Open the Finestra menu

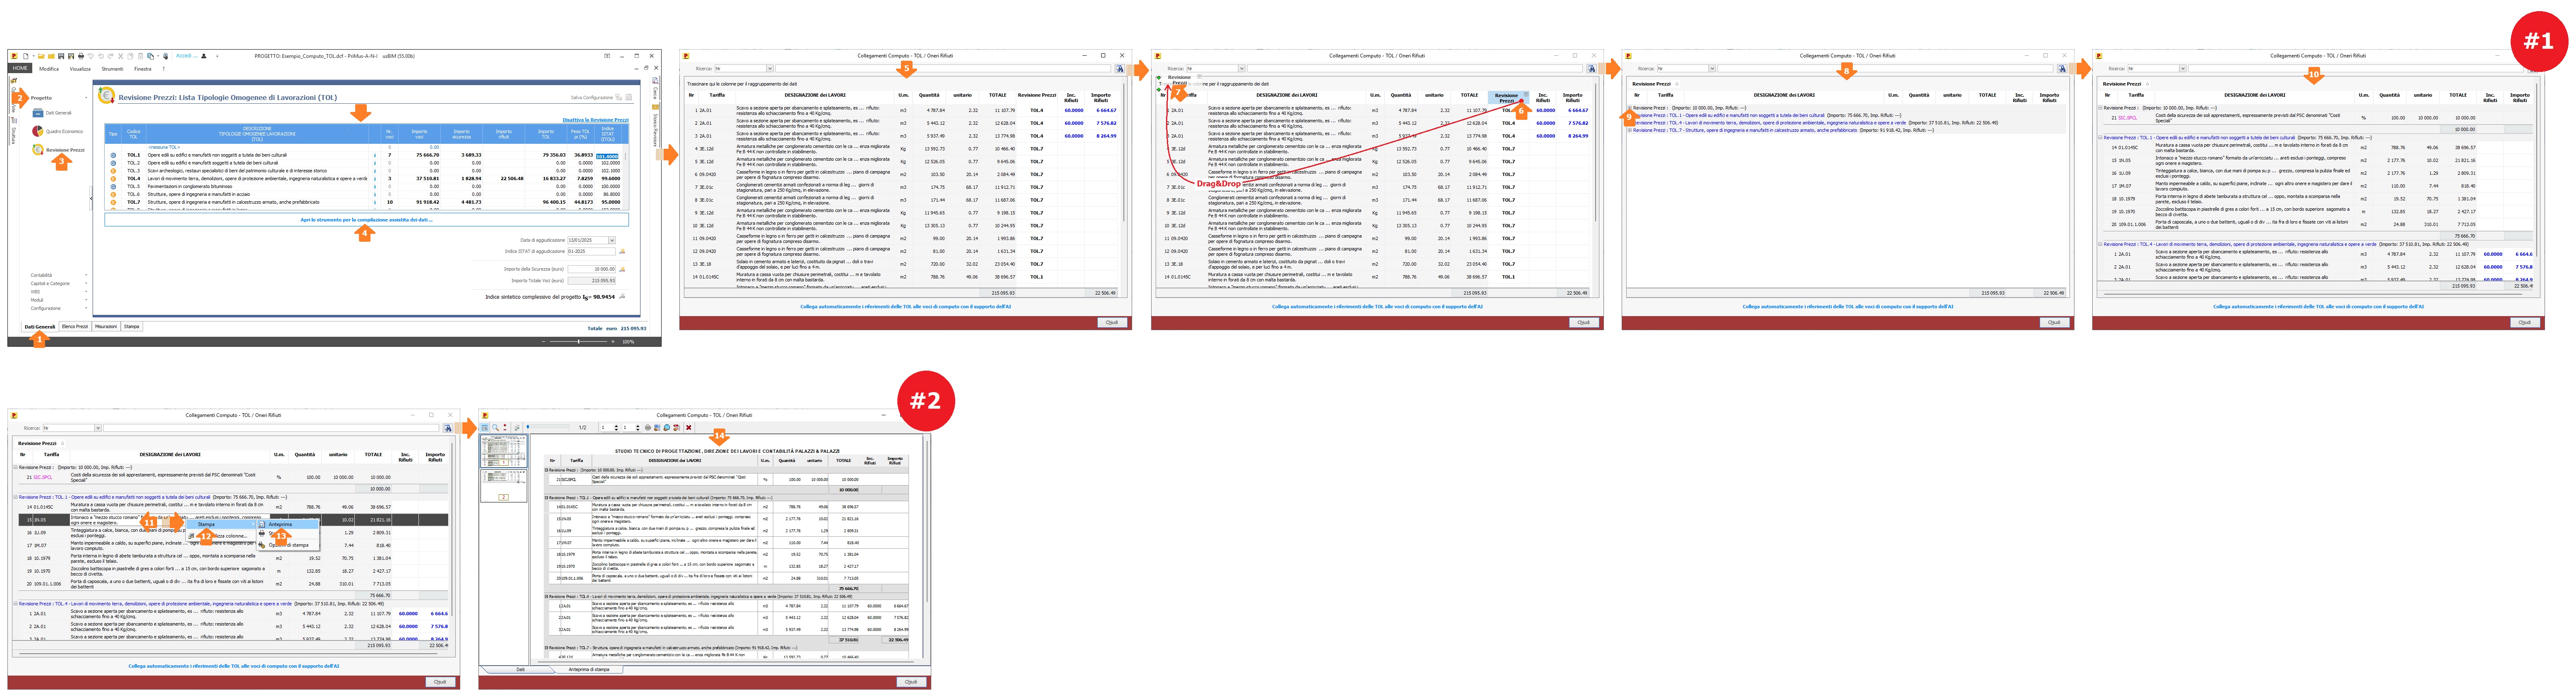tap(143, 69)
